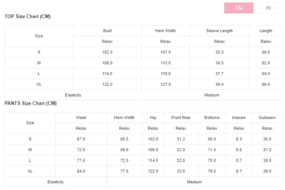The image size is (285, 190).
Task: Select the Outseam column header
Action: coord(267,118)
